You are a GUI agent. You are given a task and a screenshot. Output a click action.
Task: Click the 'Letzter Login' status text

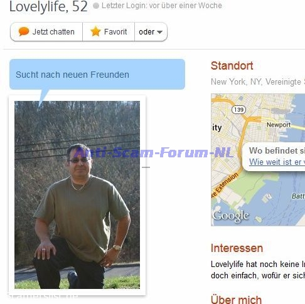point(162,6)
